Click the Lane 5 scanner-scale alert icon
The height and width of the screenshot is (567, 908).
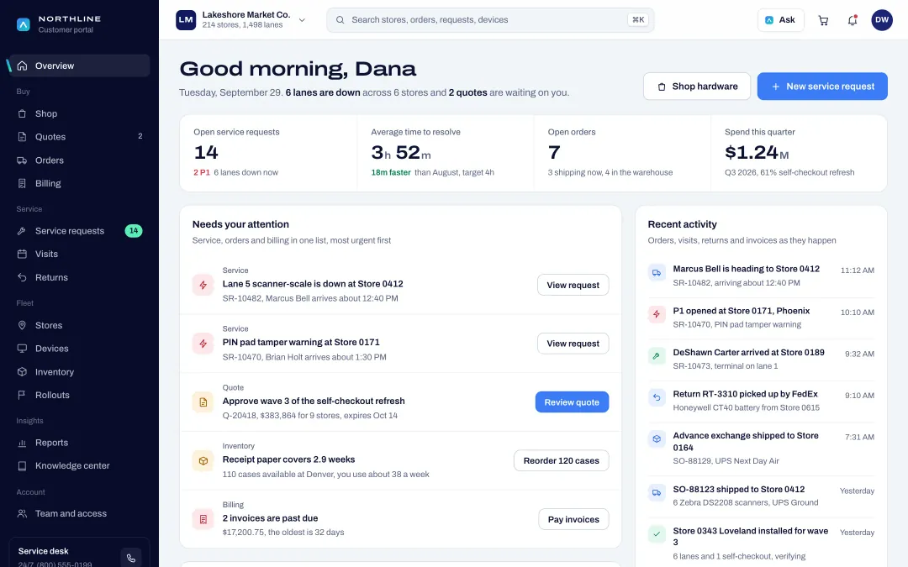pyautogui.click(x=203, y=285)
